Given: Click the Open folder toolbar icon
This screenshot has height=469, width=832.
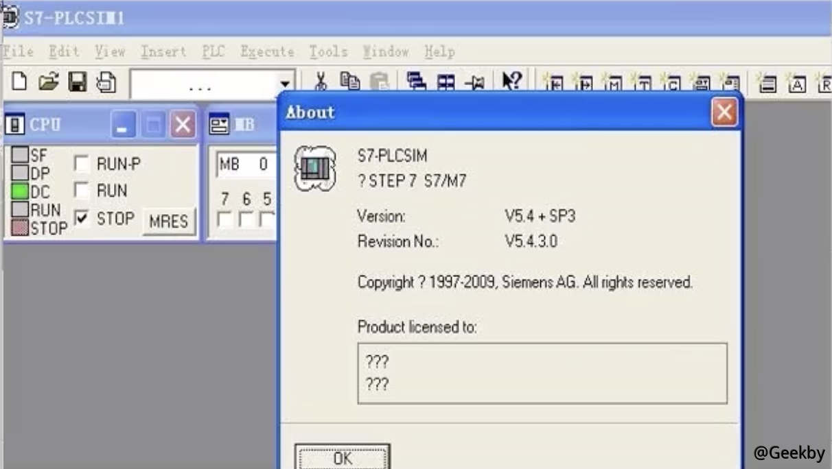Looking at the screenshot, I should (48, 82).
